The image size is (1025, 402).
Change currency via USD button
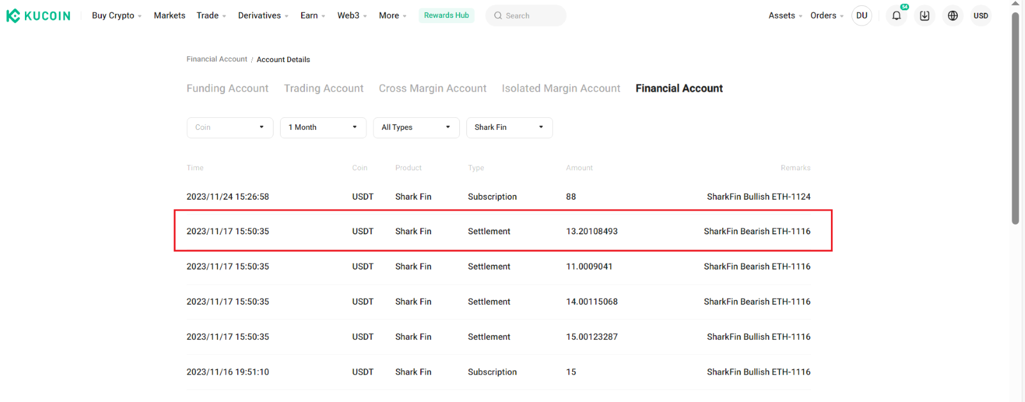click(x=981, y=16)
